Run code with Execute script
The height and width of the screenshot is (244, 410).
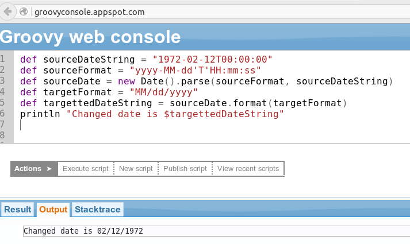pyautogui.click(x=85, y=169)
